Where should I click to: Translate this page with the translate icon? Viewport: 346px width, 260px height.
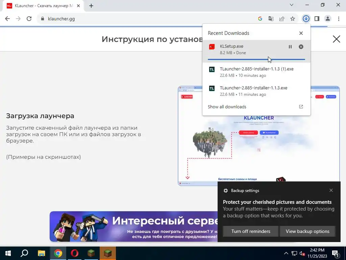(x=271, y=19)
